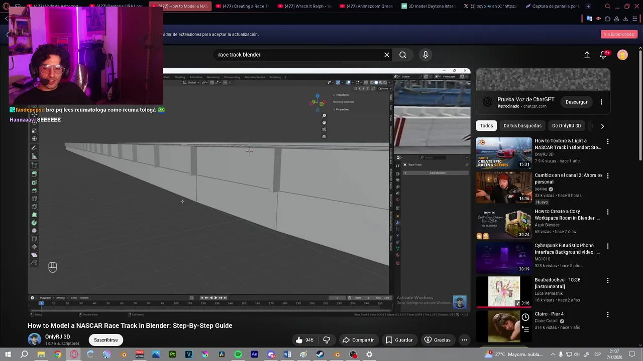Click the Gracias button
This screenshot has width=643, height=361.
click(437, 340)
